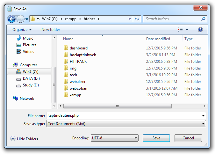Open the Save as type dropdown
The height and width of the screenshot is (155, 215).
pyautogui.click(x=126, y=124)
